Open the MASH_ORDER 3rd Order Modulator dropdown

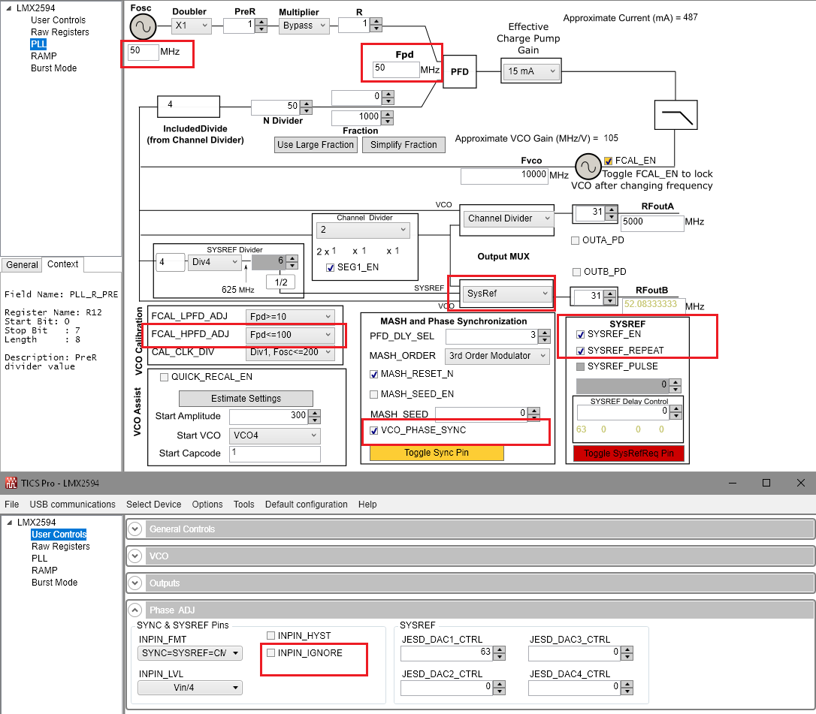tap(497, 356)
